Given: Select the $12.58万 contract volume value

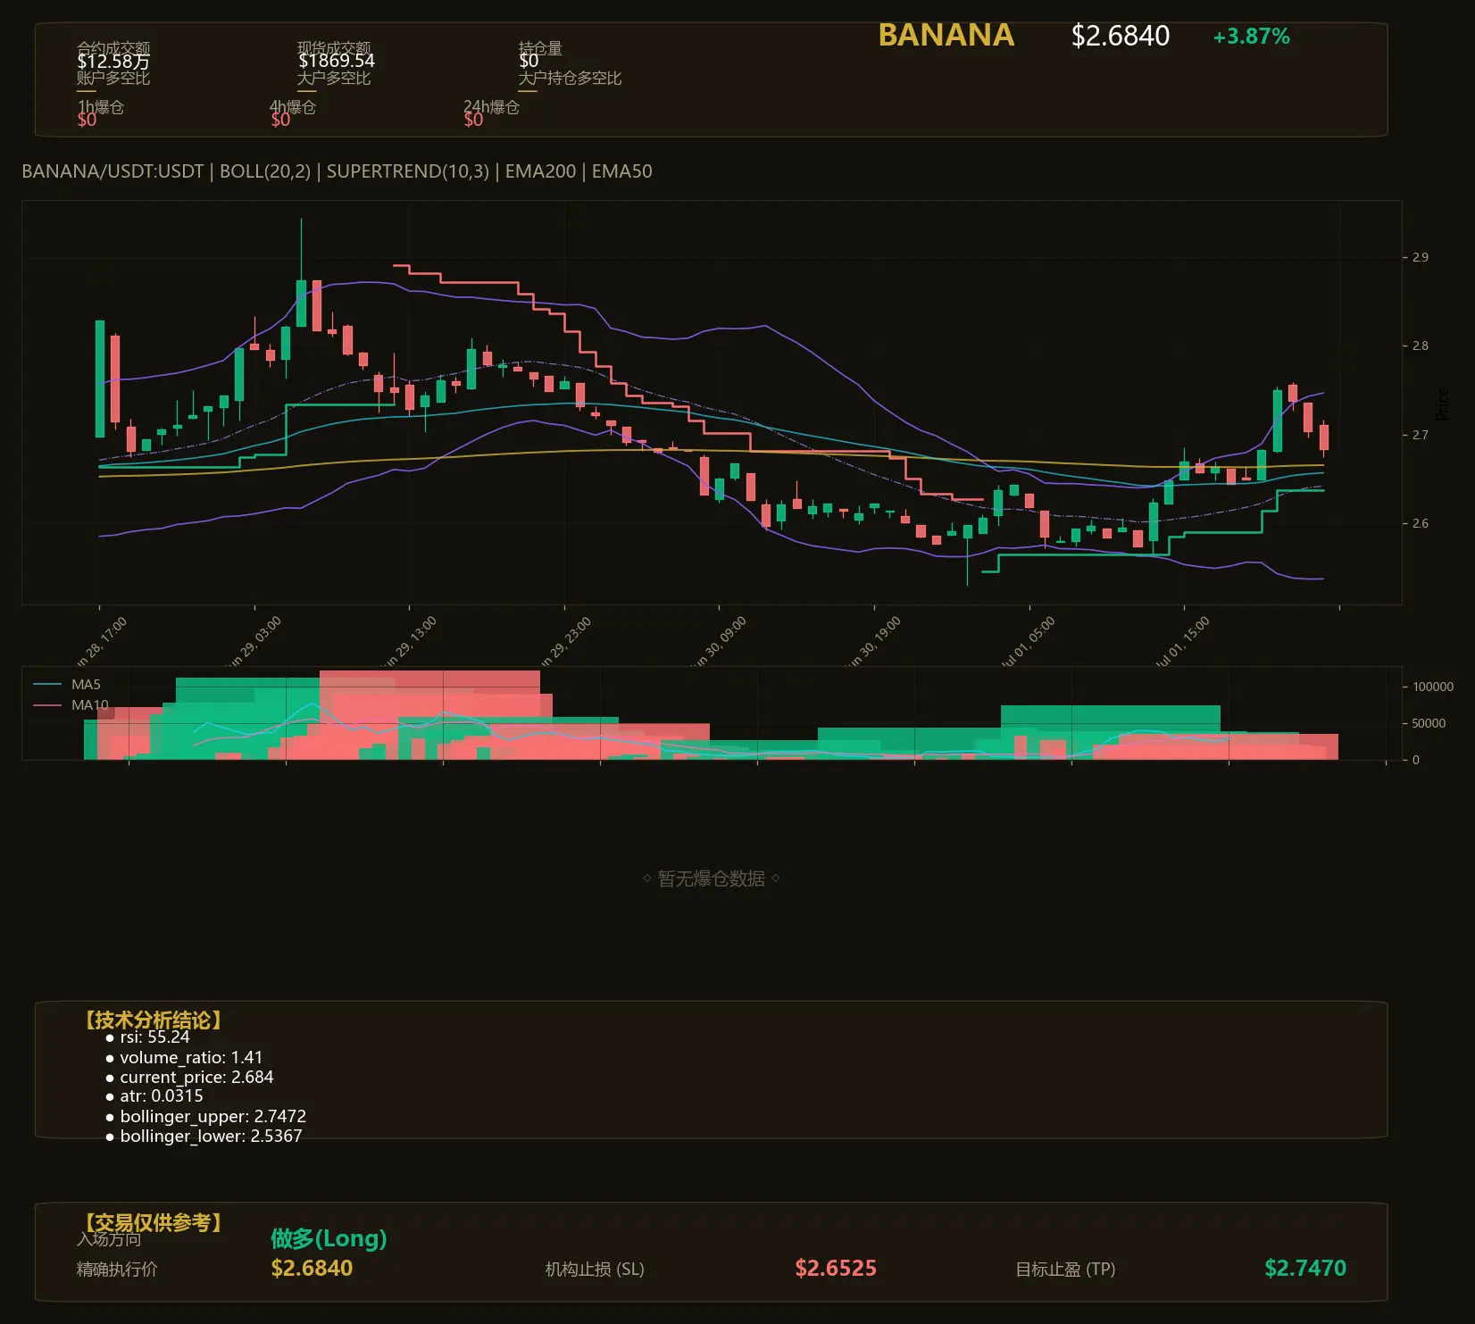Looking at the screenshot, I should pyautogui.click(x=113, y=61).
